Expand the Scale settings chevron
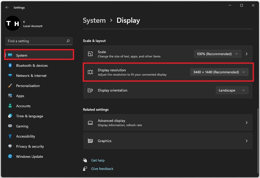The image size is (260, 178). pyautogui.click(x=247, y=54)
